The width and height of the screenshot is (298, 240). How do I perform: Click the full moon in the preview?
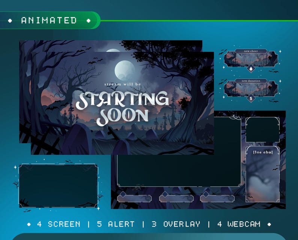coord(125,70)
